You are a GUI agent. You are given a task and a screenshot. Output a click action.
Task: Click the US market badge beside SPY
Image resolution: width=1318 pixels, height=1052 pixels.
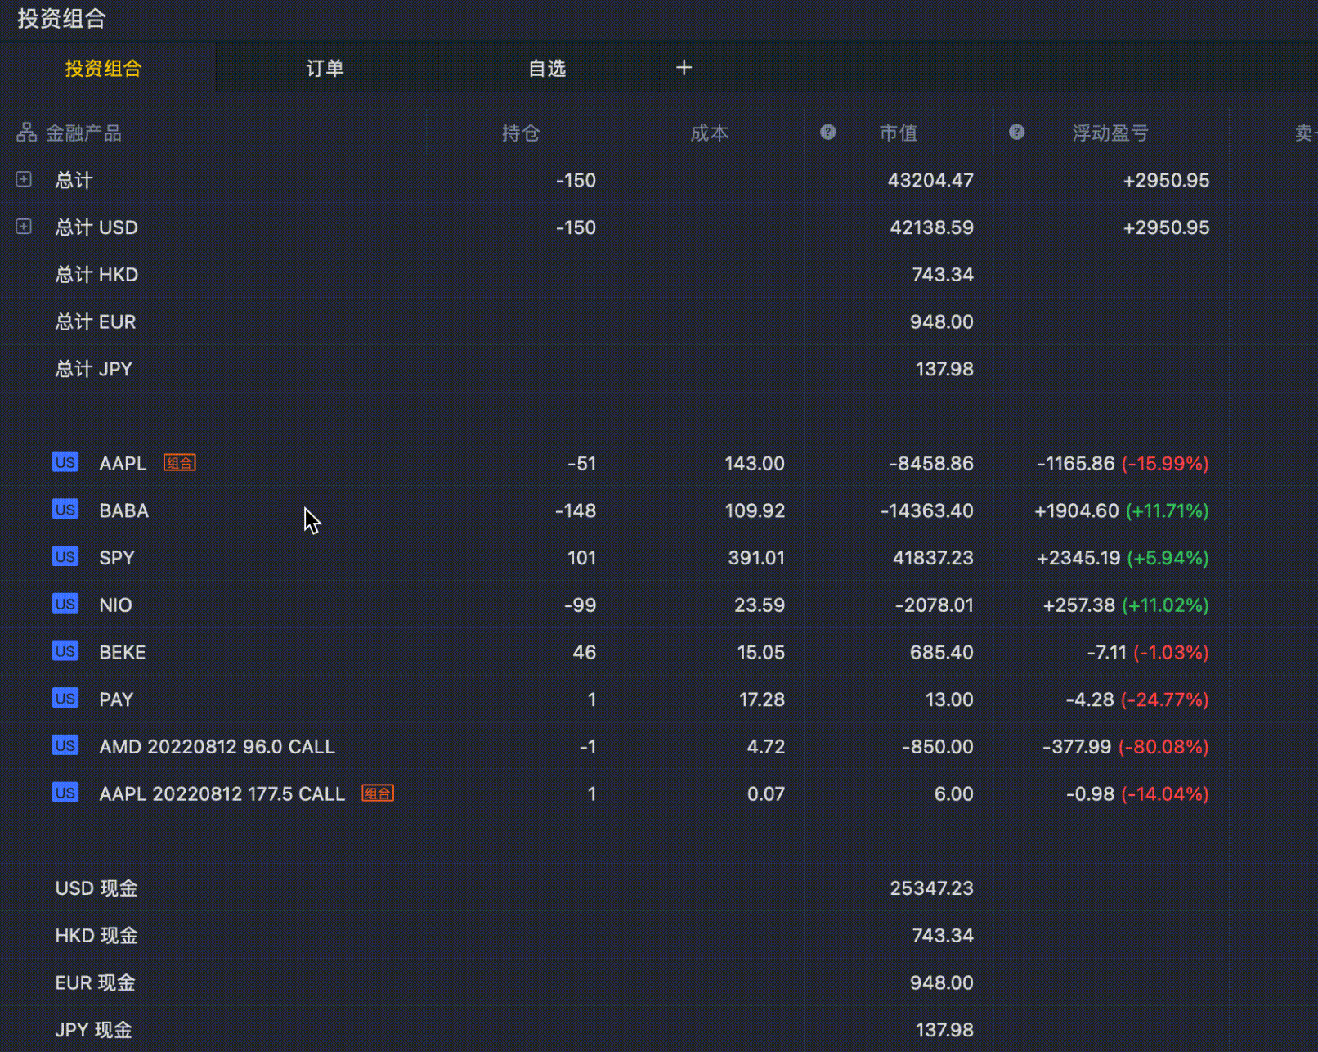[65, 557]
